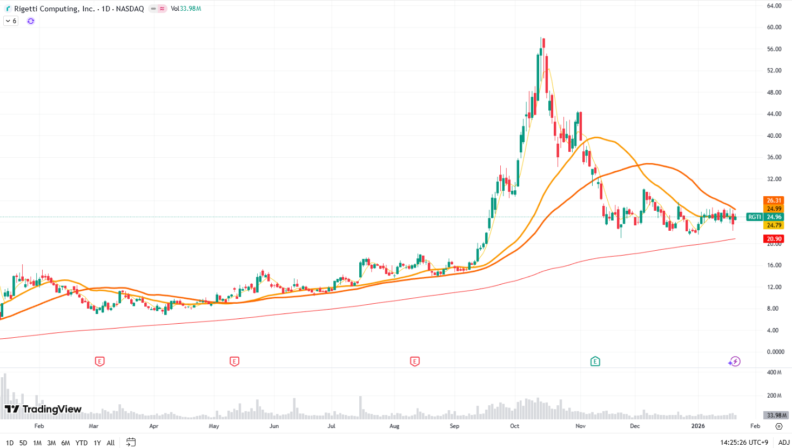Click the Aug label on time axis
792x448 pixels.
tap(394, 426)
